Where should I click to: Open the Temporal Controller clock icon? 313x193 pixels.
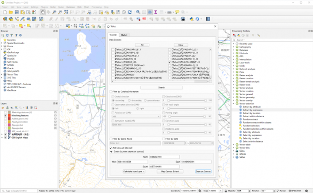pyautogui.click(x=124, y=12)
